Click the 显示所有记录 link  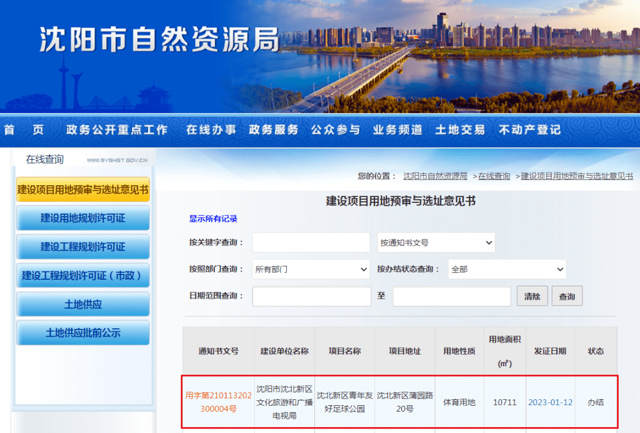(213, 219)
